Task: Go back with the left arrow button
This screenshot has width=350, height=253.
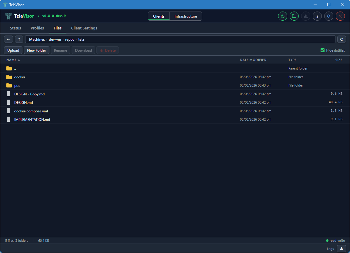Action: pyautogui.click(x=8, y=39)
